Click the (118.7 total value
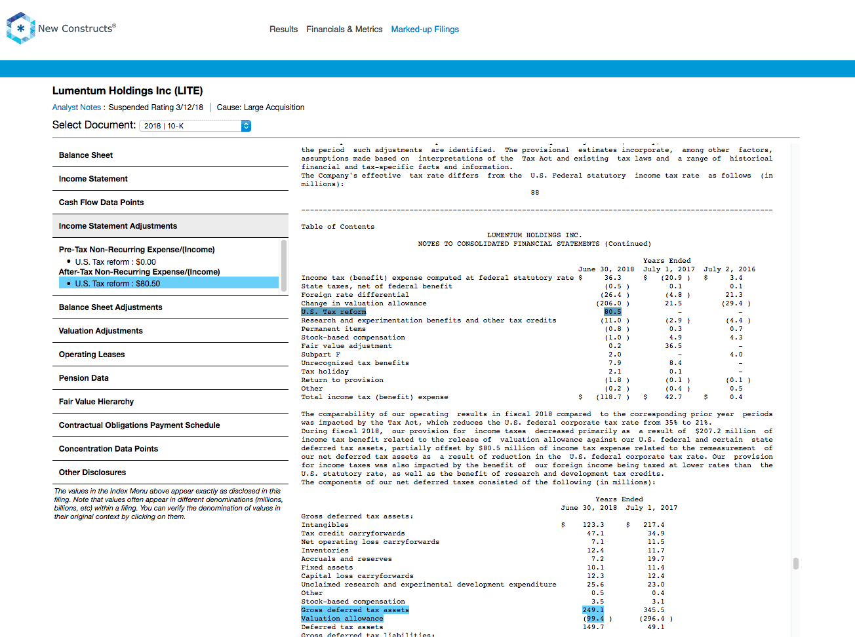 (x=612, y=397)
